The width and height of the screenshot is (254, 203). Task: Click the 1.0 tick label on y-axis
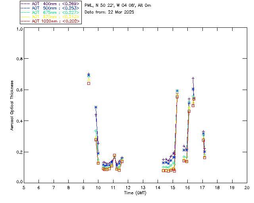pos(19,29)
